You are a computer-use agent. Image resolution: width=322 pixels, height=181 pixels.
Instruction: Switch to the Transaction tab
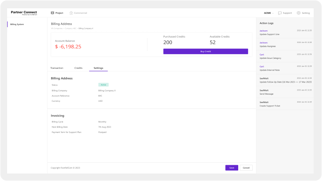coord(57,68)
